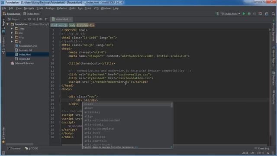Click Scroll from Source icon in Project panel
Screen dimensions: 277x156
[x=29, y=19]
